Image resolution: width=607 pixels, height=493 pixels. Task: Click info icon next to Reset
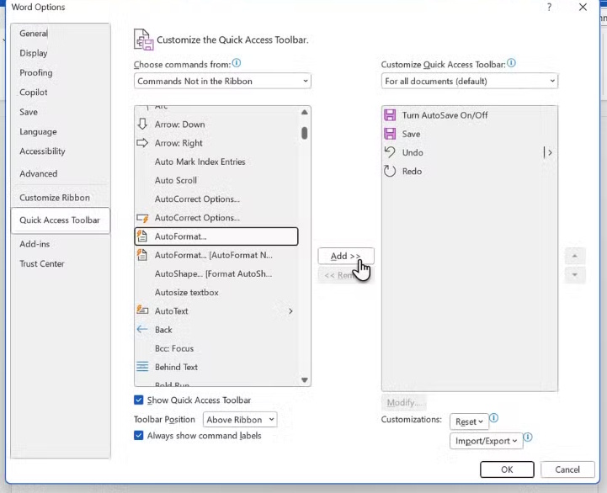(x=494, y=418)
